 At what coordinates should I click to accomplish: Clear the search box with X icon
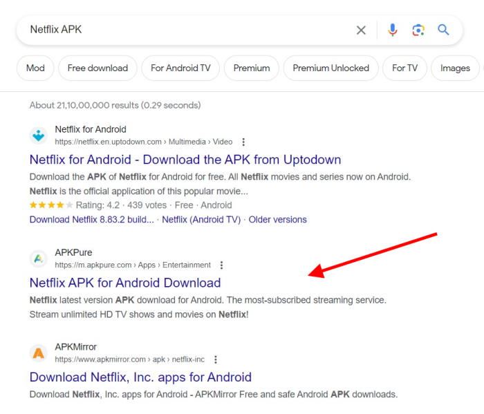pyautogui.click(x=361, y=30)
